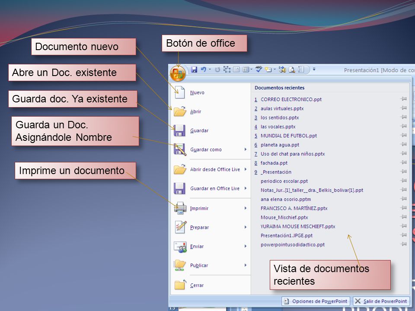Click the floppy with pencil icon for Guardar como
Image resolution: width=415 pixels, height=311 pixels.
(x=180, y=149)
